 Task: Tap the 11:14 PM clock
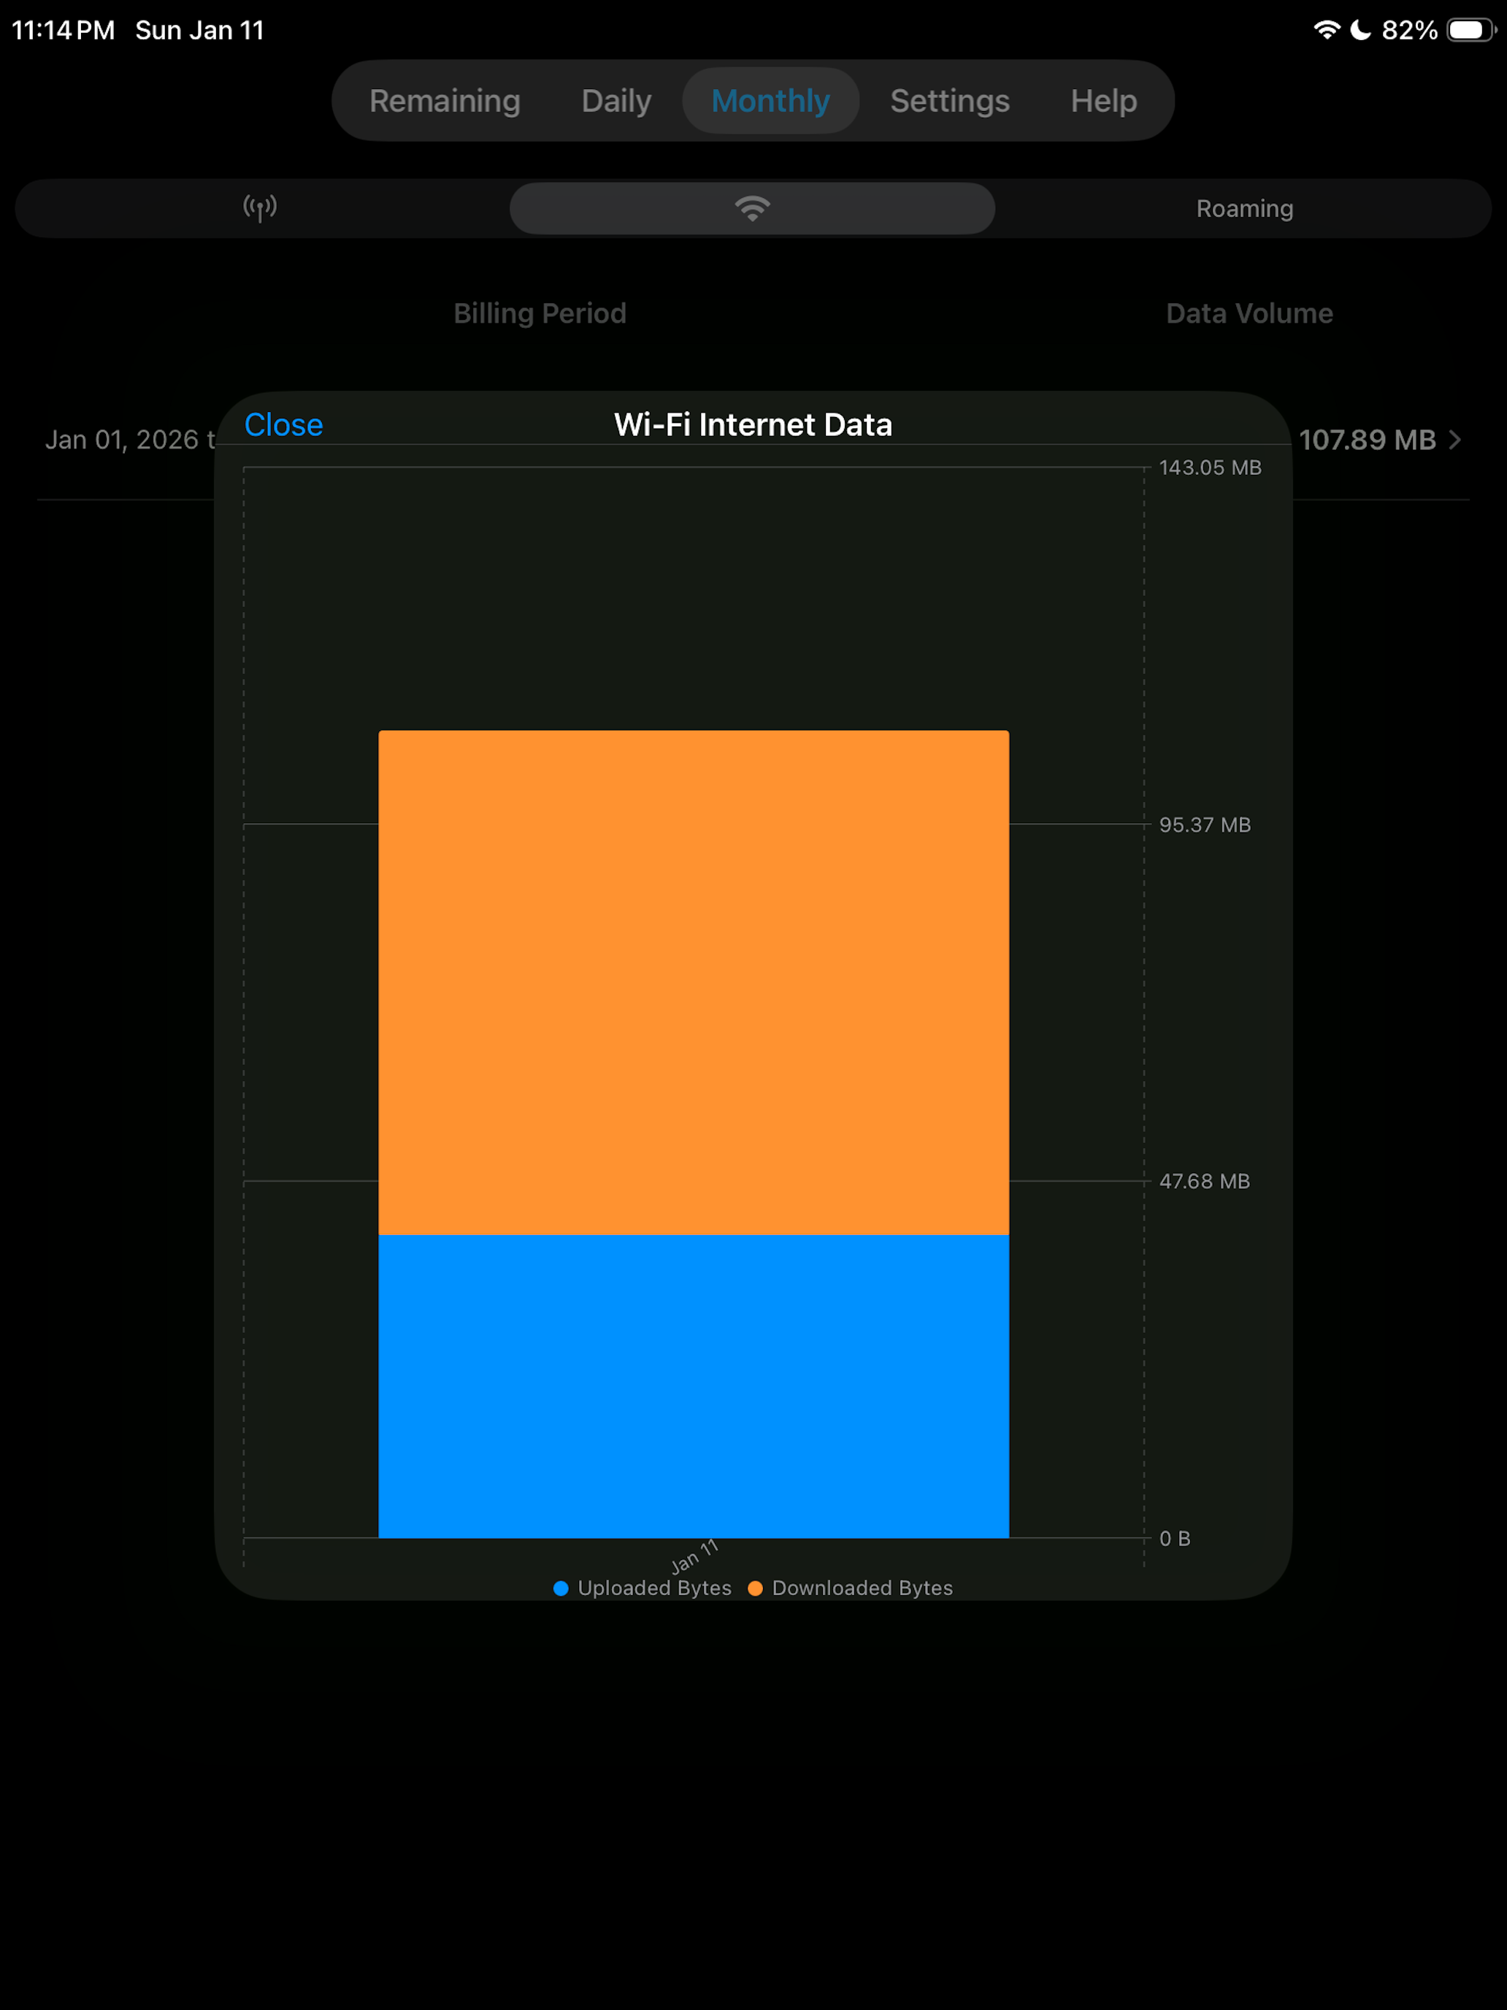(64, 30)
